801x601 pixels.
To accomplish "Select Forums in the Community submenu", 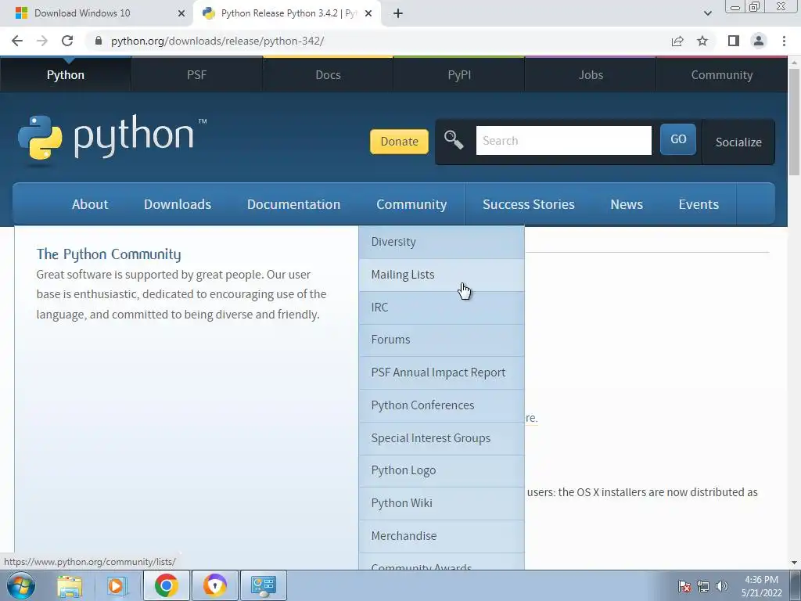I will pyautogui.click(x=441, y=340).
